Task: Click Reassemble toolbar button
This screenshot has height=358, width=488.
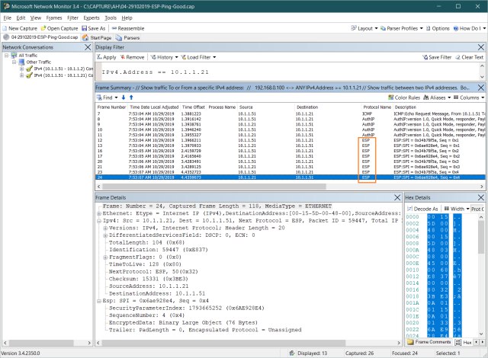Action: point(128,28)
